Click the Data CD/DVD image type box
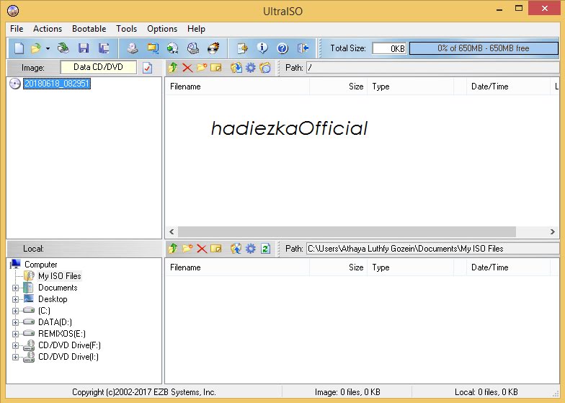 tap(98, 68)
